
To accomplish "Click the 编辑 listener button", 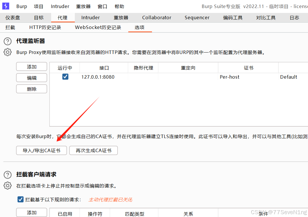I will (x=32, y=78).
